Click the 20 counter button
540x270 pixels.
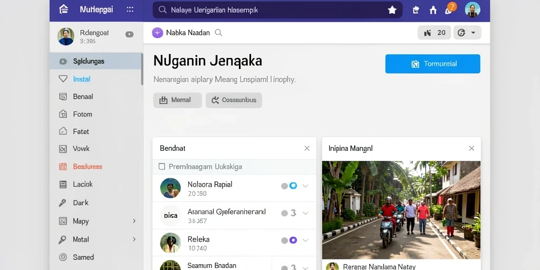point(435,33)
